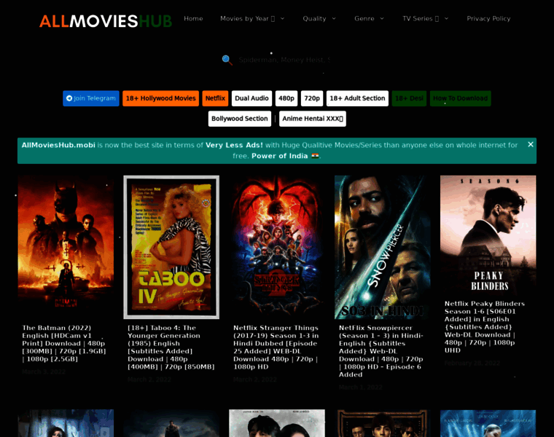Click the March 1, 2022 date

click(x=360, y=387)
